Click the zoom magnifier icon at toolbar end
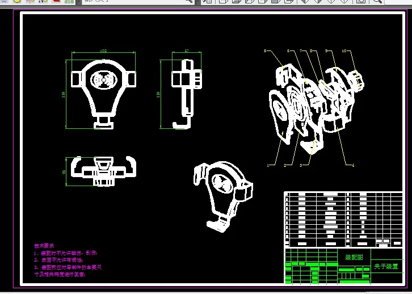Screen dimensions: 412x294 coord(377,1)
